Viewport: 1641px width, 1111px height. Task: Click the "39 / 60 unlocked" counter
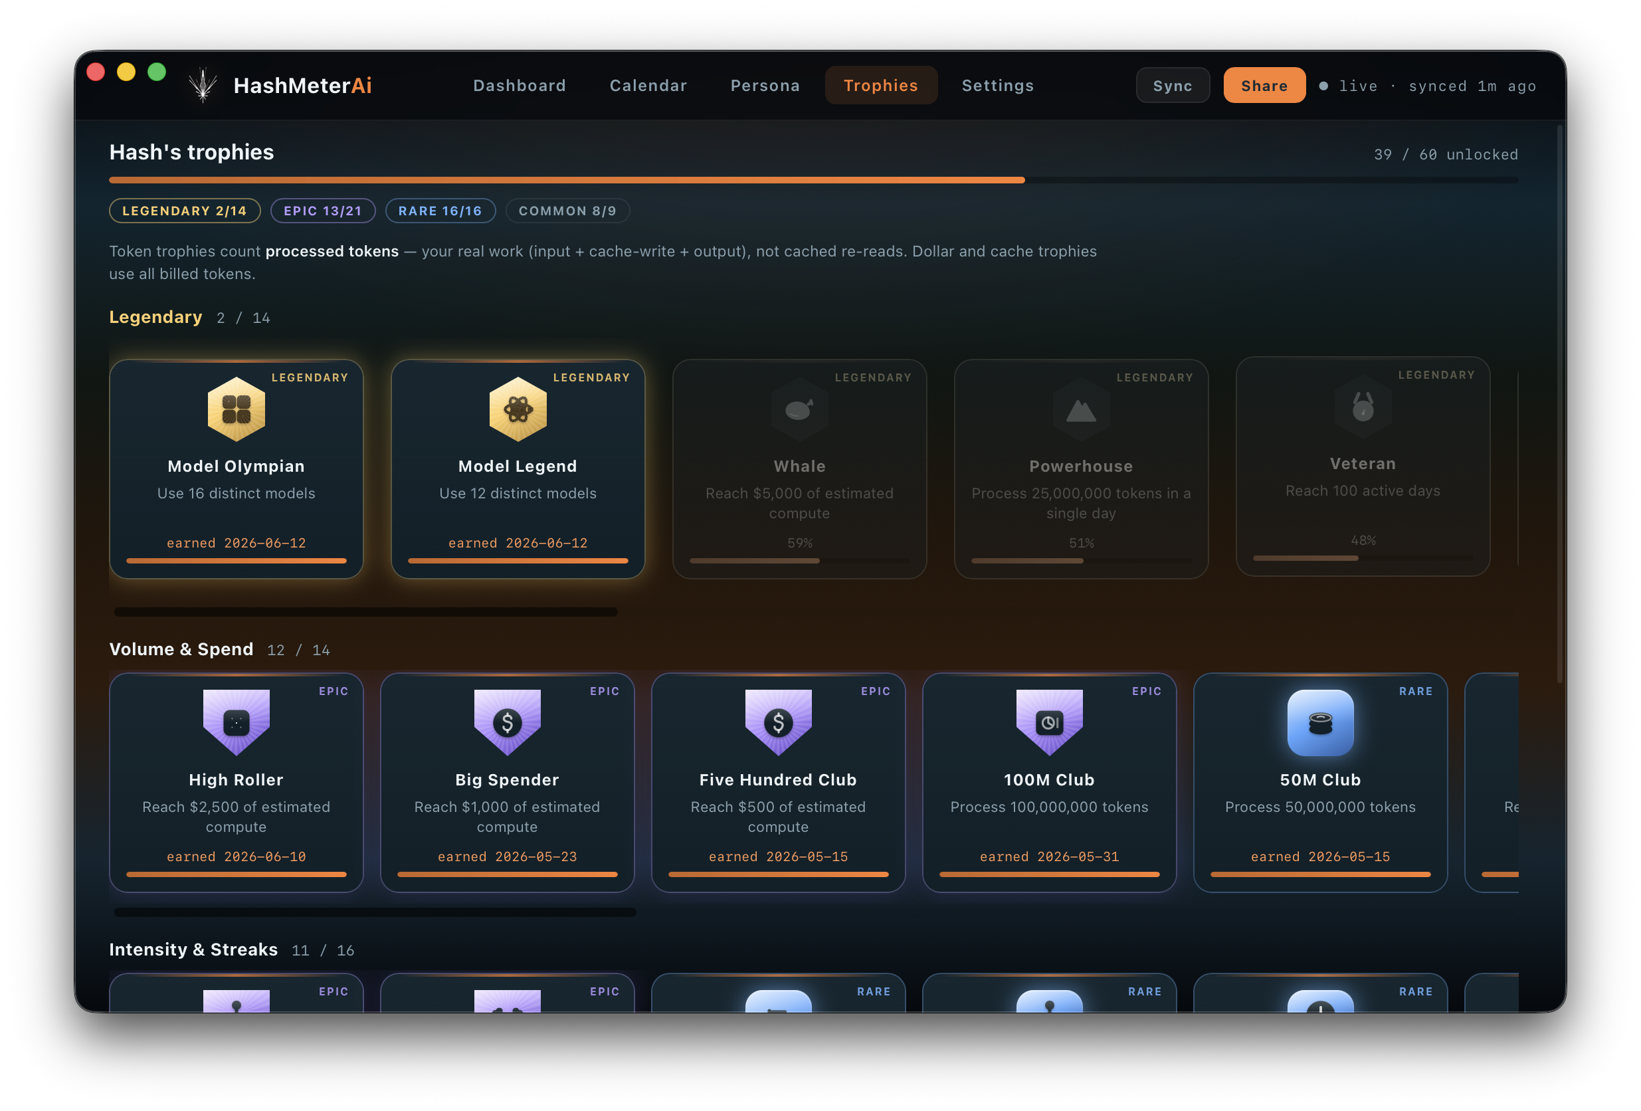click(1446, 154)
